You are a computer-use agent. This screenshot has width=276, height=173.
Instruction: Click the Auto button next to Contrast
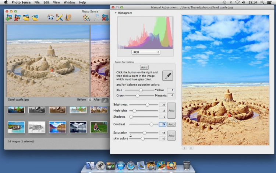171,124
